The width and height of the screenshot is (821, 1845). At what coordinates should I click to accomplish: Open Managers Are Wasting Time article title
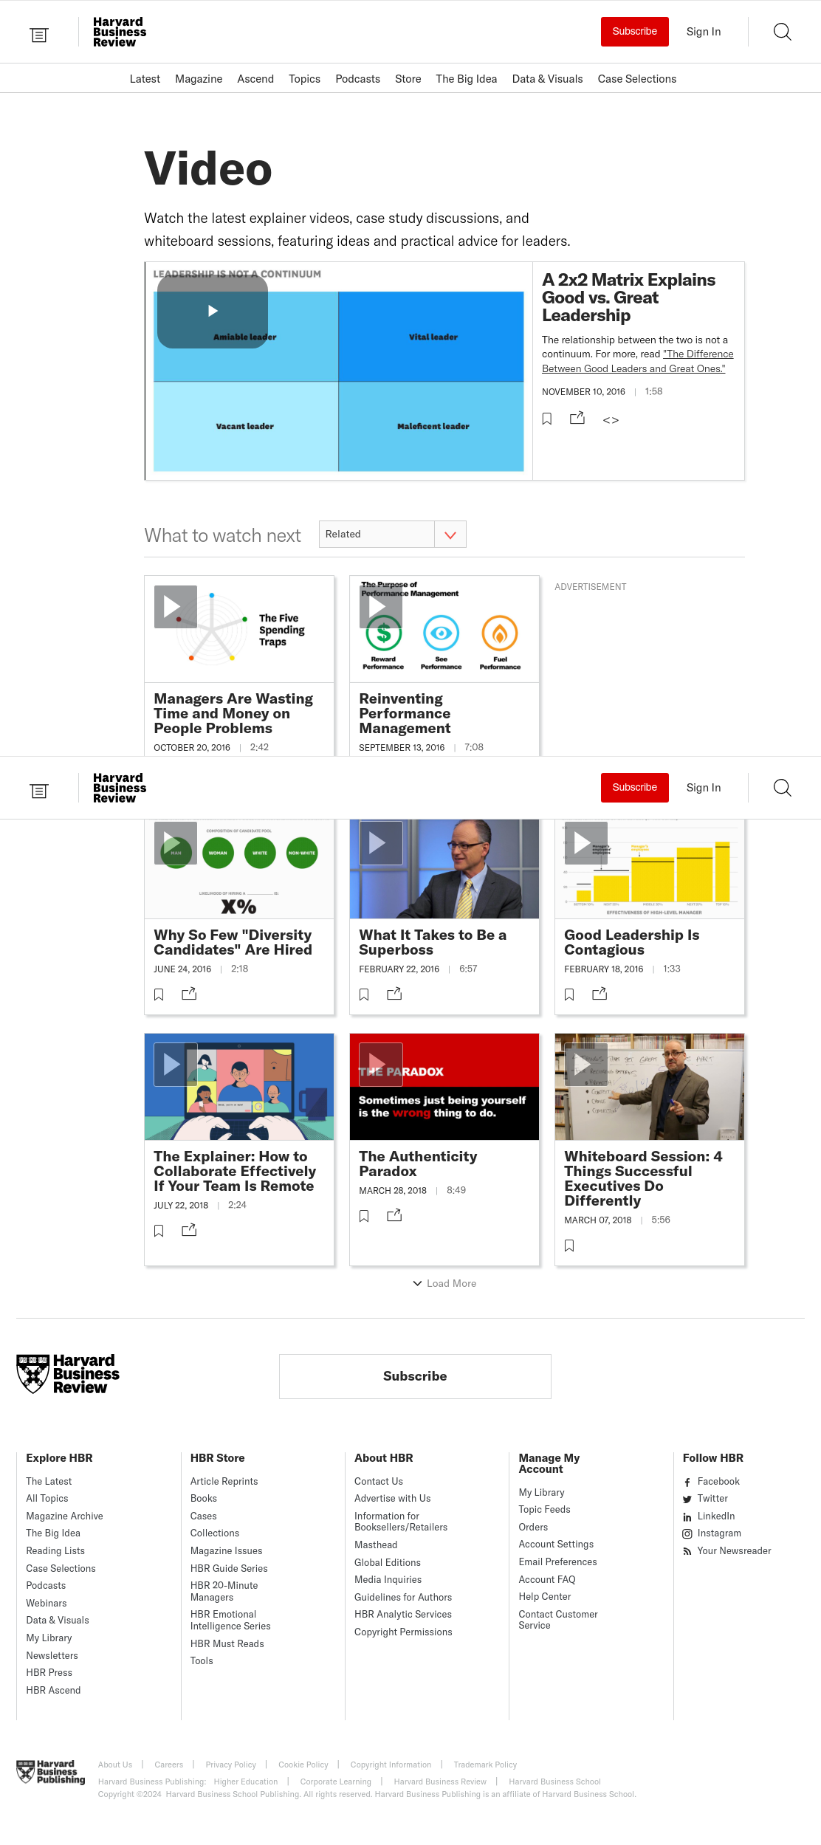(233, 713)
